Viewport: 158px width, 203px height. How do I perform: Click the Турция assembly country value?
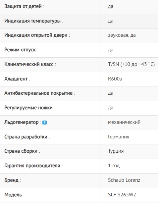116,151
